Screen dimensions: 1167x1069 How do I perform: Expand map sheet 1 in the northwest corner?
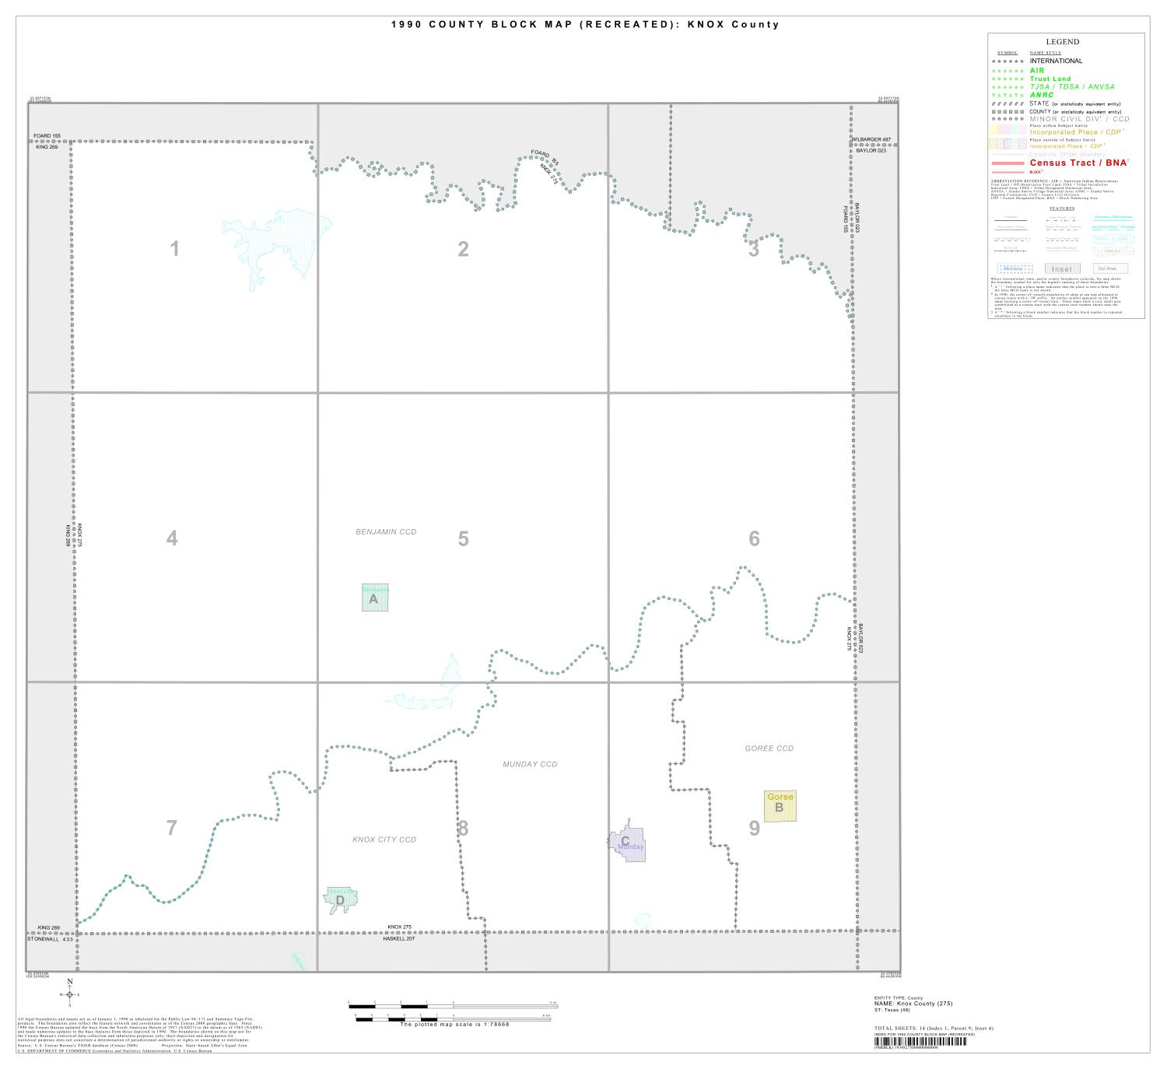[x=174, y=247]
